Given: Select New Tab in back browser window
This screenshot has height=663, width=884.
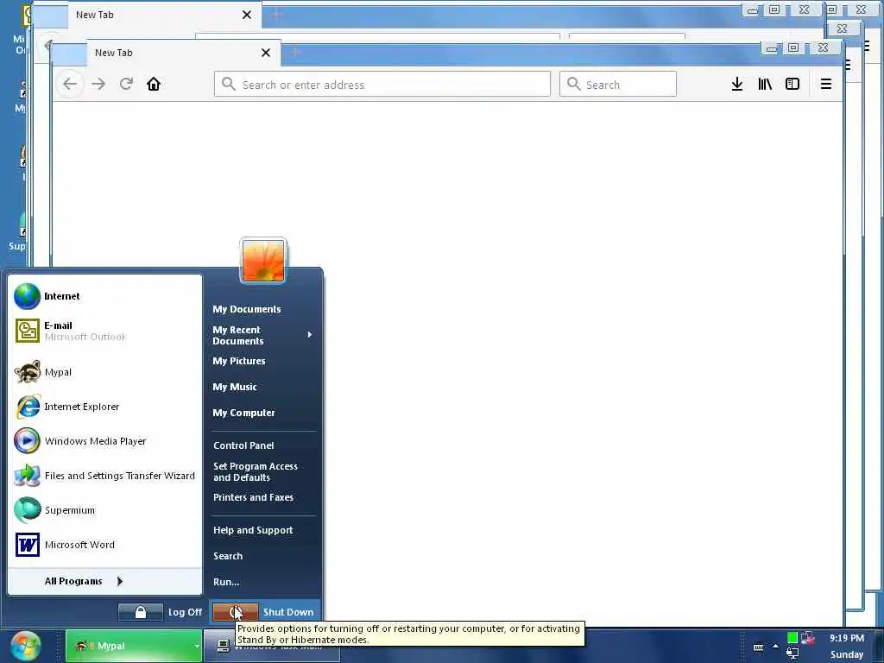Looking at the screenshot, I should click(163, 15).
